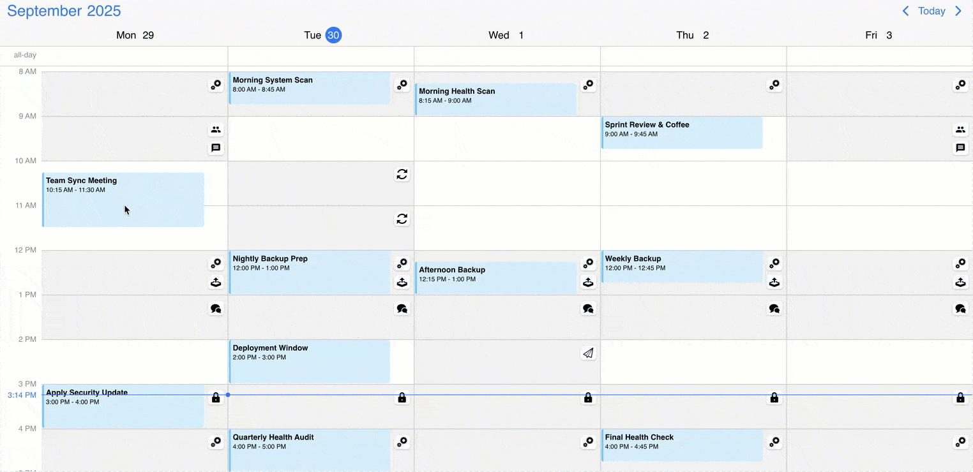Click the paper plane icon on Wednesday 2 PM
Viewport: 973px width, 472px height.
click(x=588, y=353)
